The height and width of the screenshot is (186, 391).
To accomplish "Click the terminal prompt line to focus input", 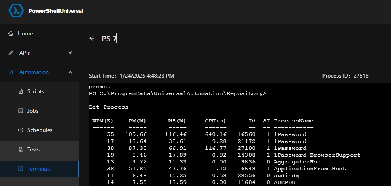I will click(x=177, y=93).
